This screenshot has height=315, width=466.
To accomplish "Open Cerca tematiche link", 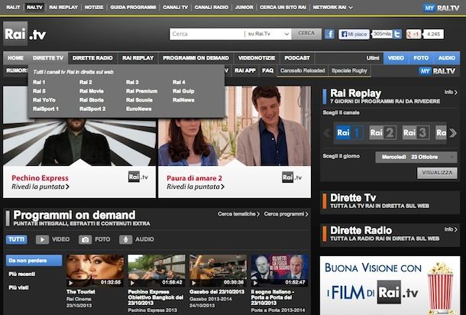I will point(238,214).
